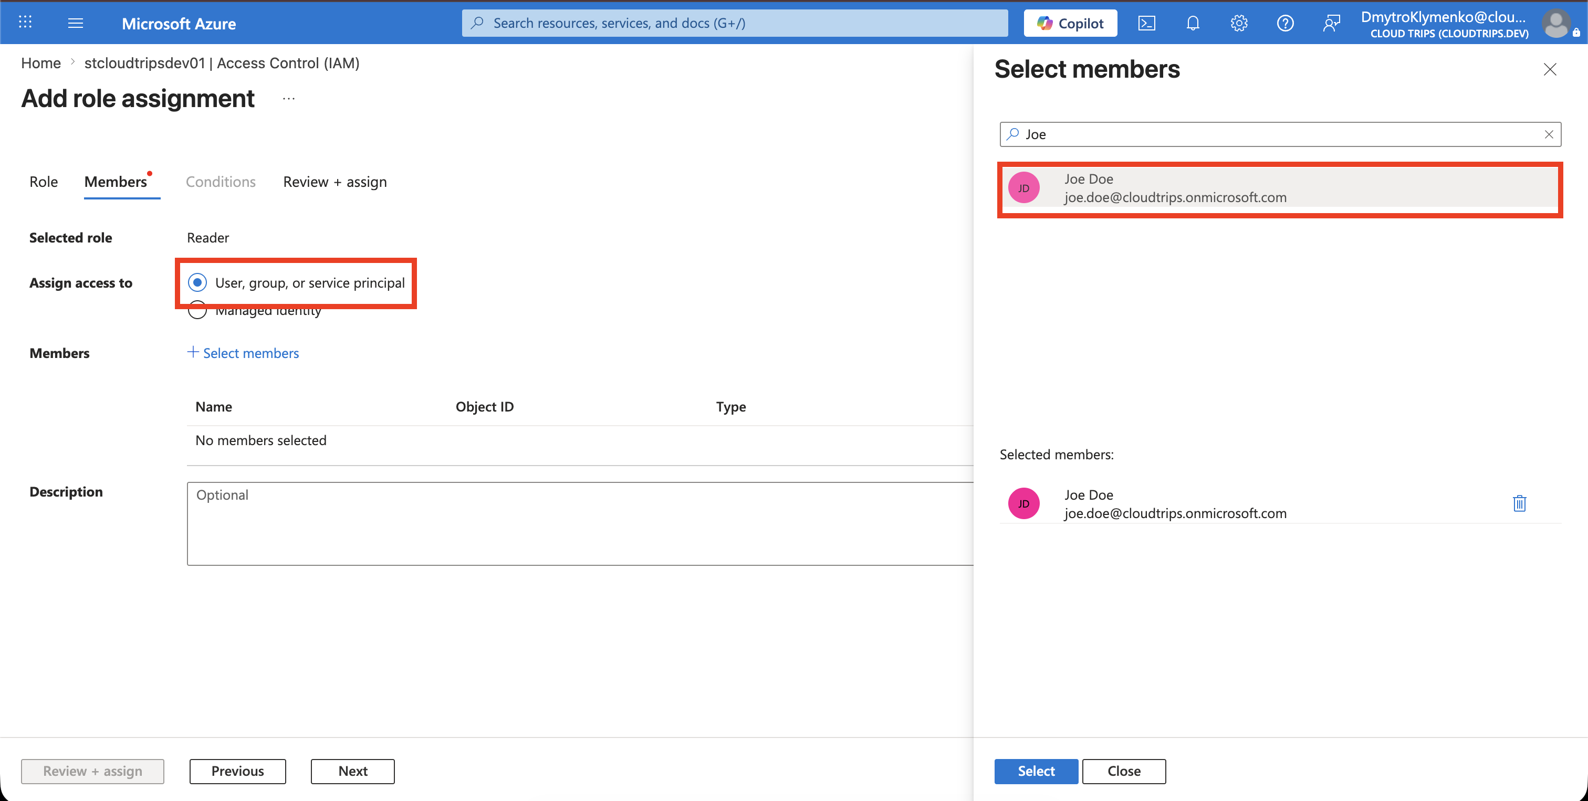1588x801 pixels.
Task: Click the Previous button
Action: [x=237, y=771]
